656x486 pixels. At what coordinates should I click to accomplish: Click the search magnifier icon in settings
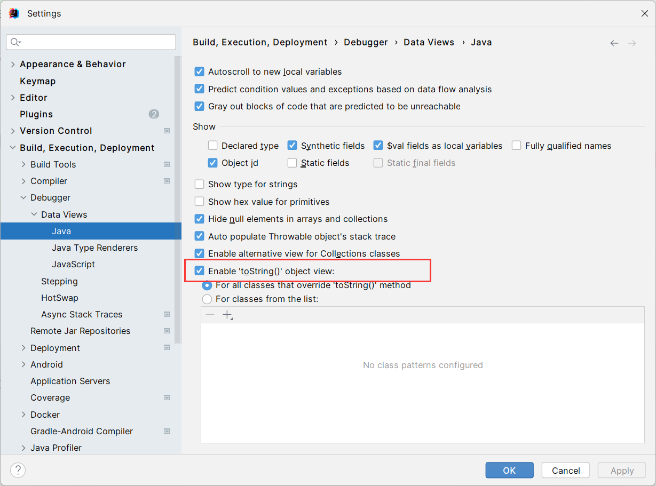click(x=15, y=42)
